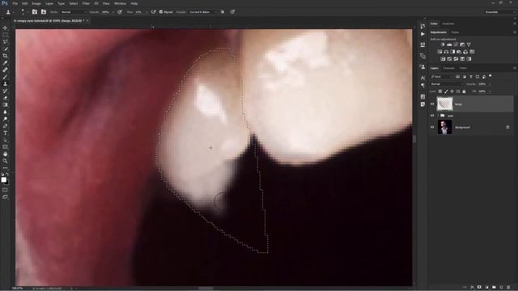Open the Window menu
This screenshot has height=291, width=518.
pos(120,3)
